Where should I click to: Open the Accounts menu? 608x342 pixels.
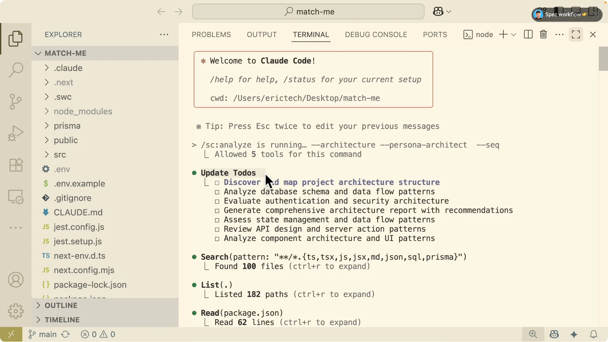pyautogui.click(x=16, y=280)
